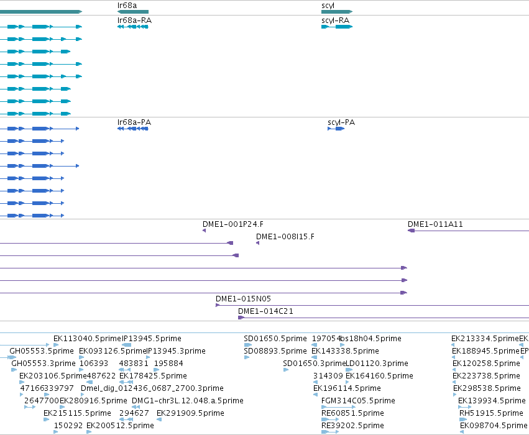
Task: Select IP13945.3prime EST label
Action: pos(176,350)
